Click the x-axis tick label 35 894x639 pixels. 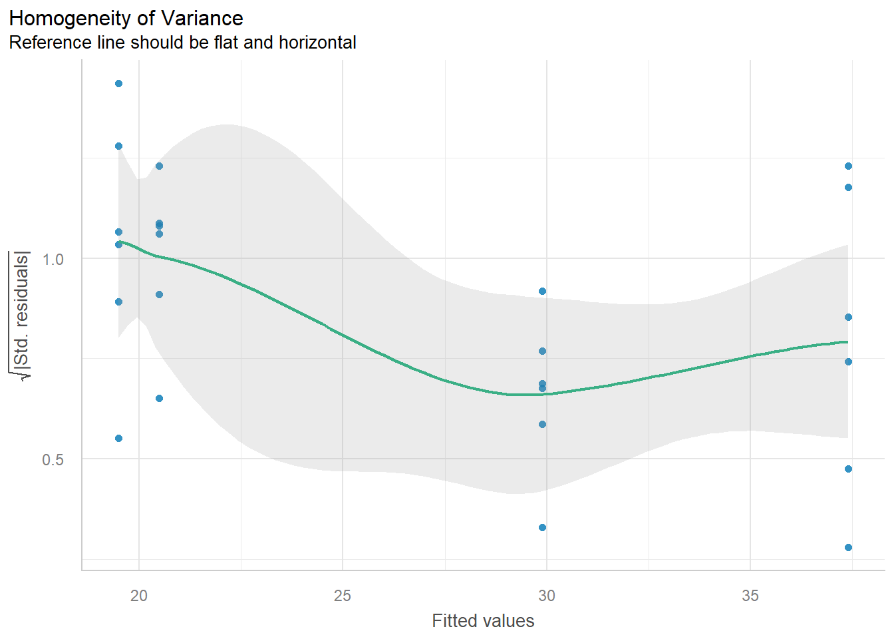pos(750,596)
